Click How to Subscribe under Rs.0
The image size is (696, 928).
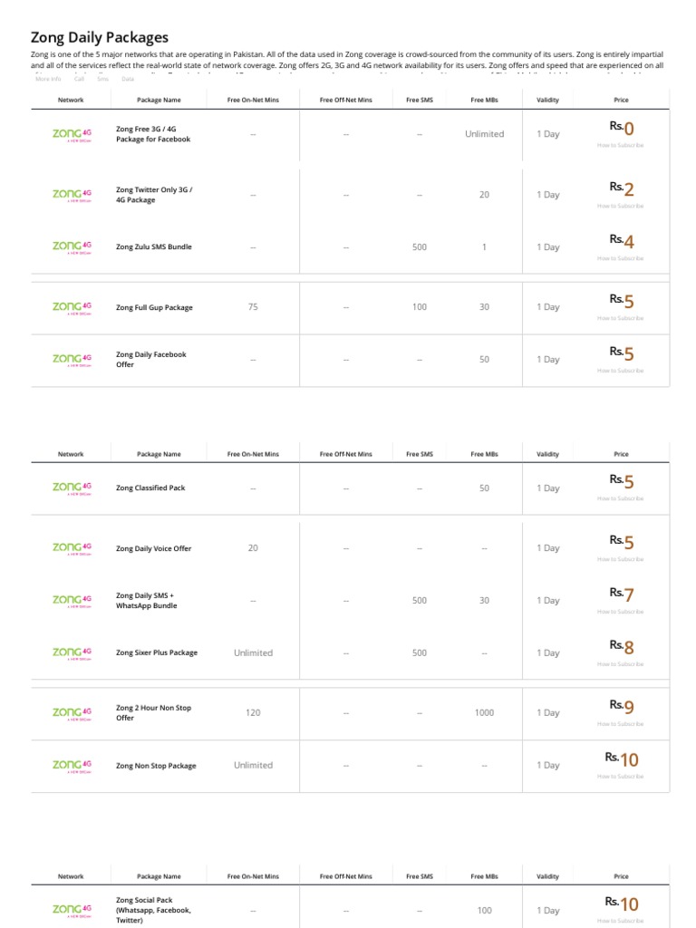pos(621,145)
